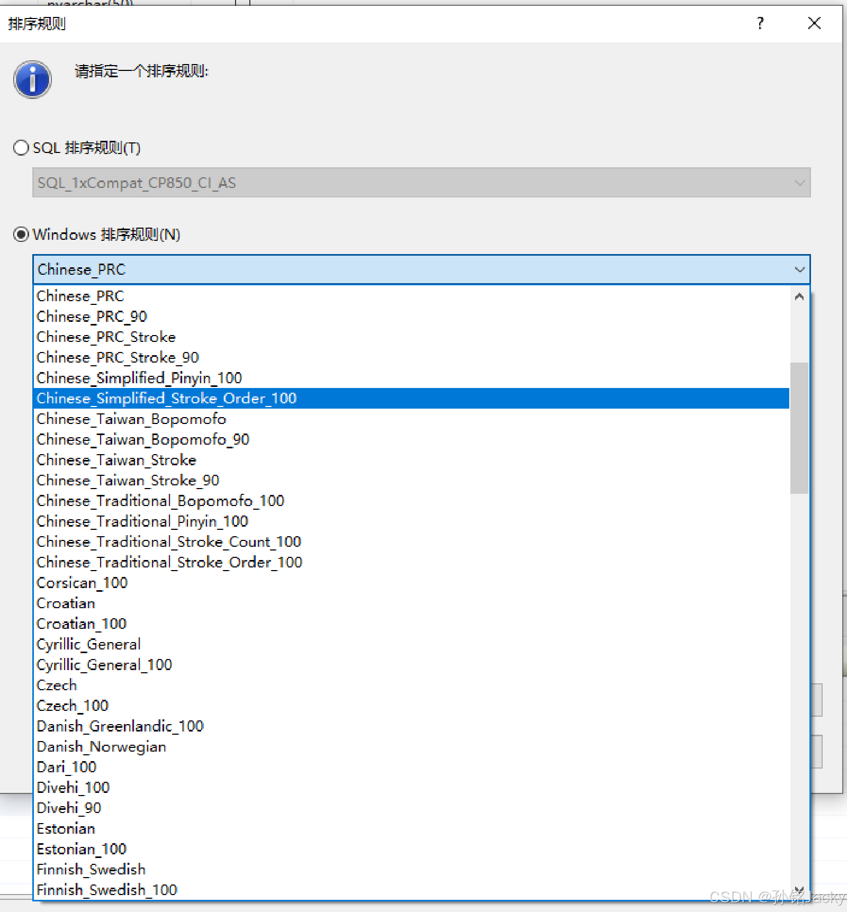The width and height of the screenshot is (847, 912).
Task: Select Estonian collation option
Action: 66,829
